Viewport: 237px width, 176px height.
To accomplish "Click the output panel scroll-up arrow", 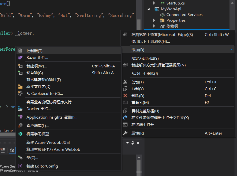I will 139,157.
